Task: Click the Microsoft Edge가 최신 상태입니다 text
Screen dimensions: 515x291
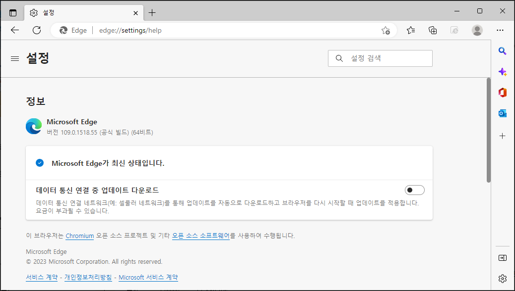Action: tap(108, 163)
